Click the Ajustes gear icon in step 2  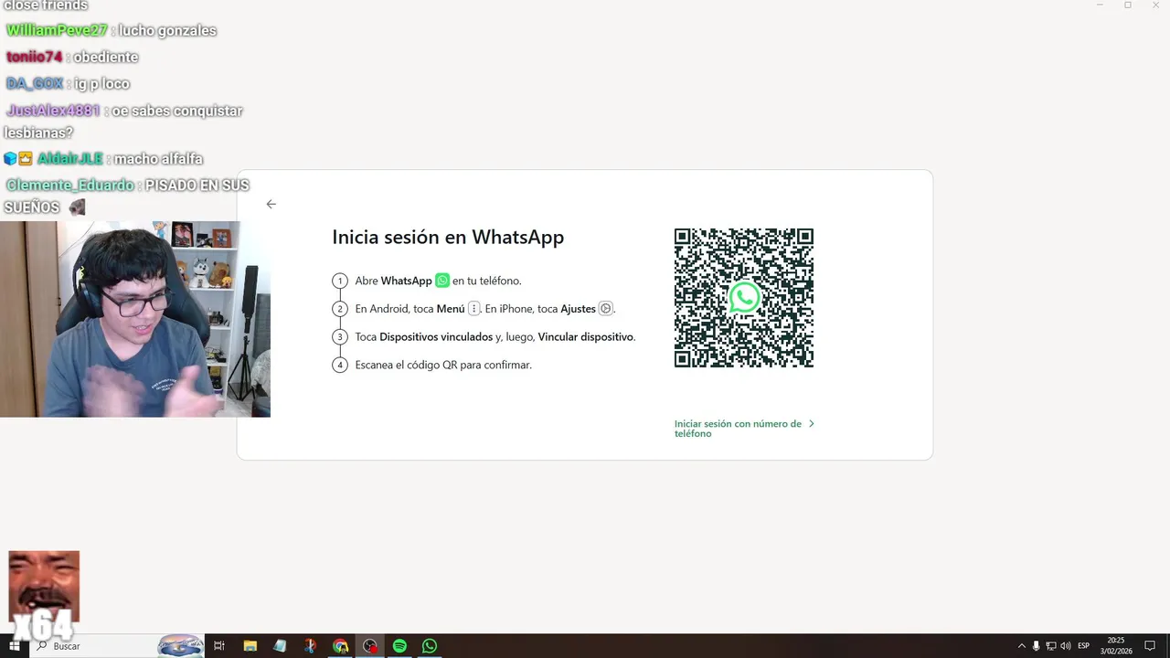[x=605, y=309]
